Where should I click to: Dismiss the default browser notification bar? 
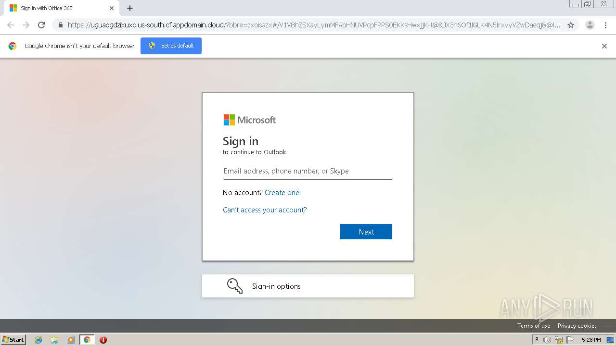click(604, 46)
